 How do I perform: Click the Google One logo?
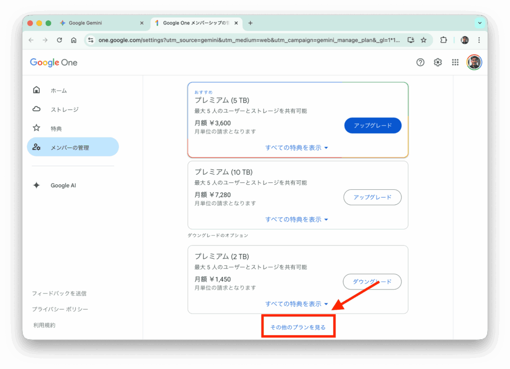click(54, 62)
